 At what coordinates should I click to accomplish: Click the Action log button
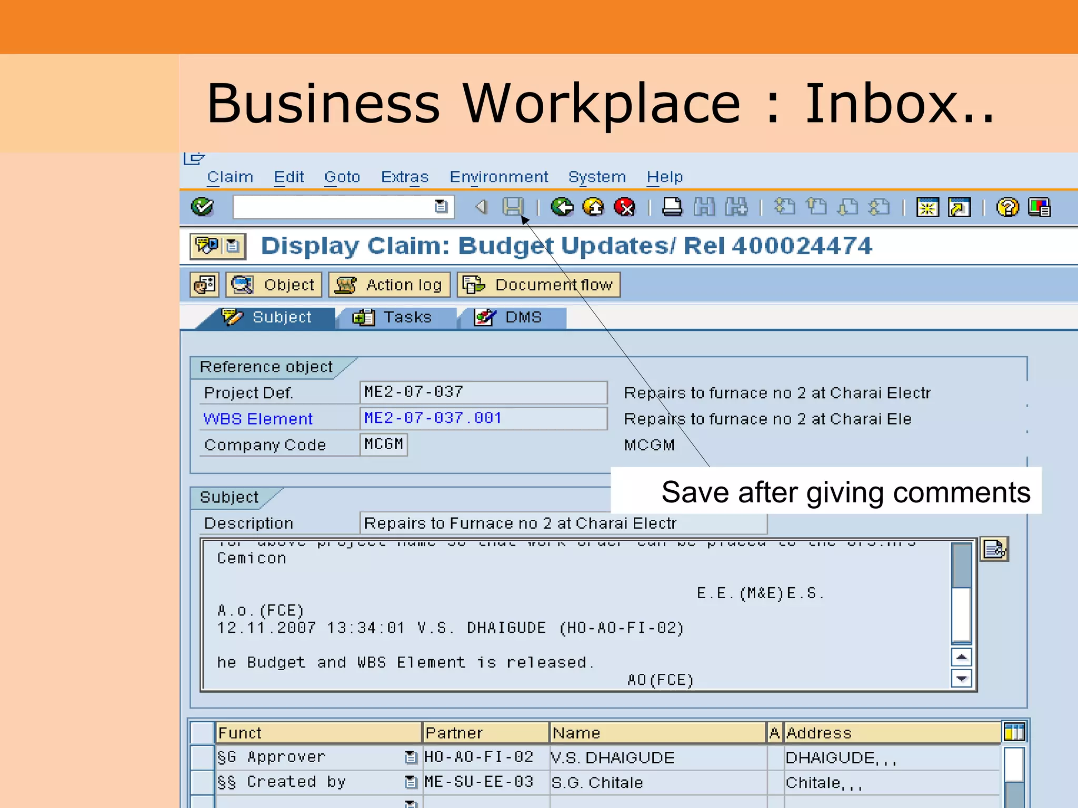[x=390, y=285]
